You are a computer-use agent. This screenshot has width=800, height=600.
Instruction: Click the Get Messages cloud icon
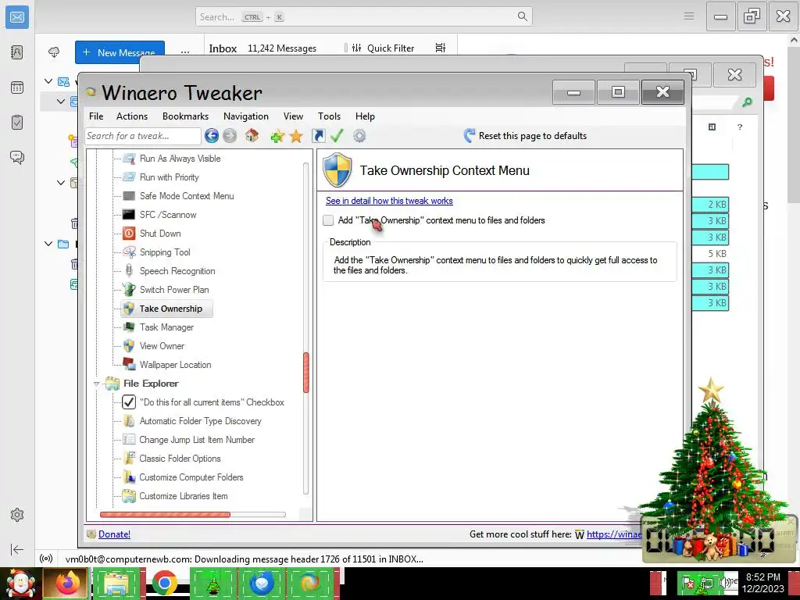point(54,52)
